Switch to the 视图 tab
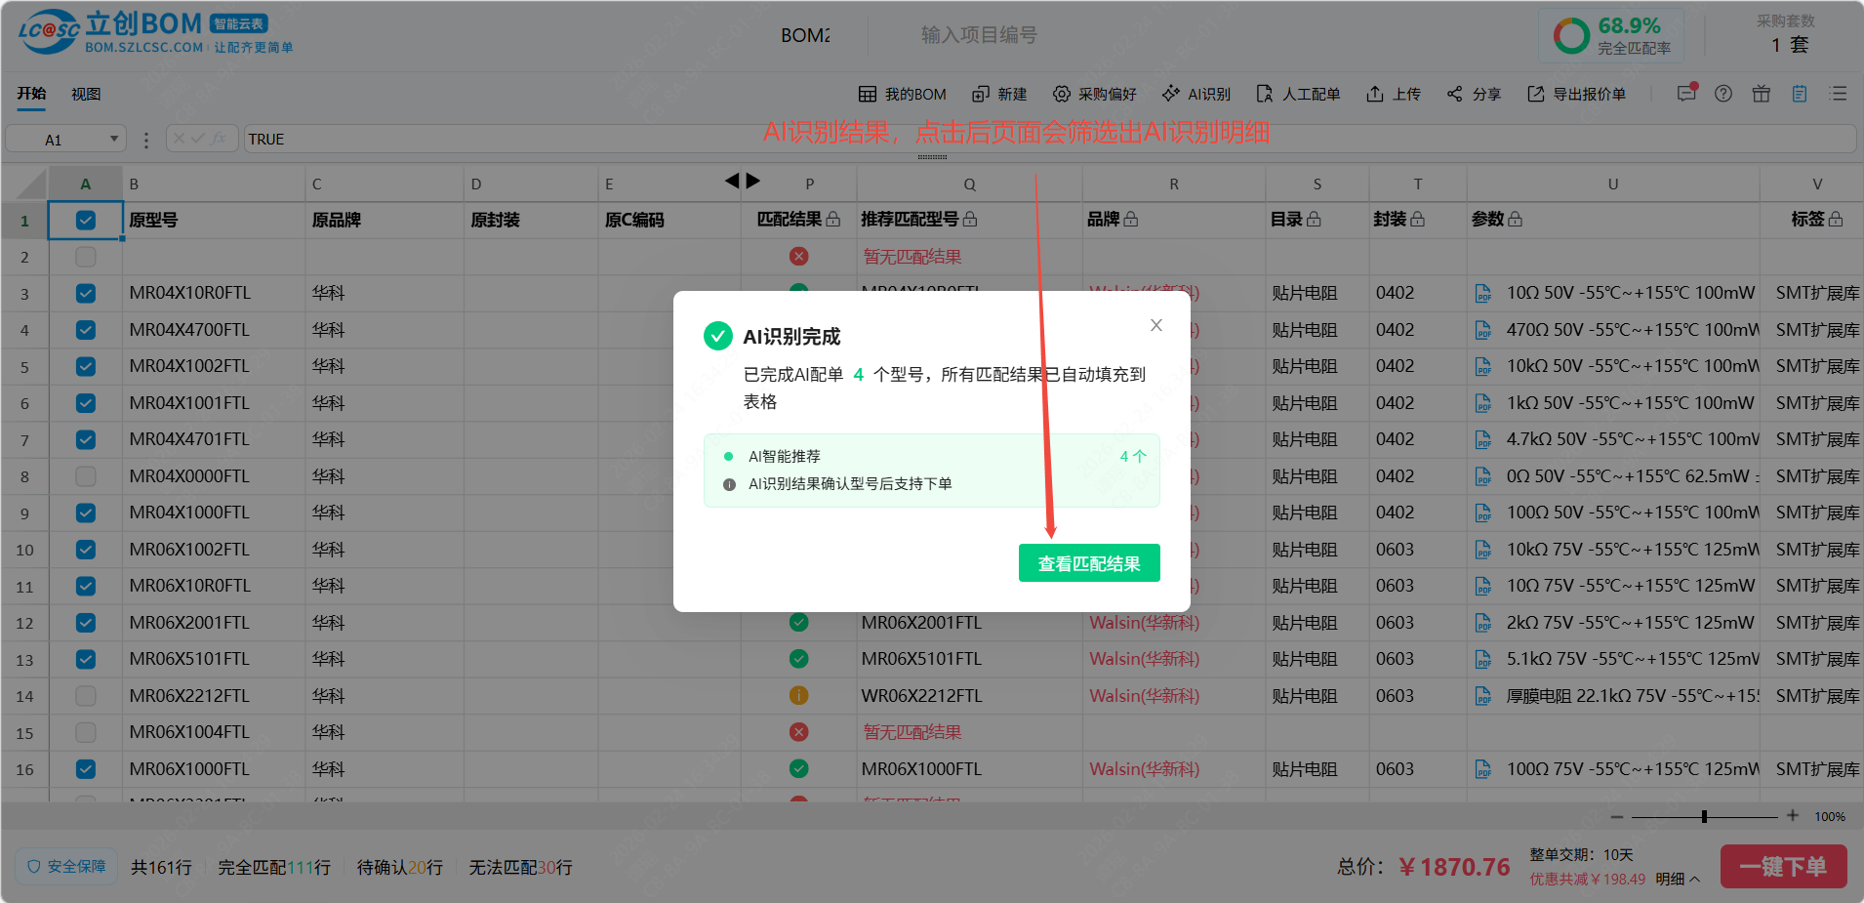Viewport: 1864px width, 903px height. pyautogui.click(x=86, y=94)
